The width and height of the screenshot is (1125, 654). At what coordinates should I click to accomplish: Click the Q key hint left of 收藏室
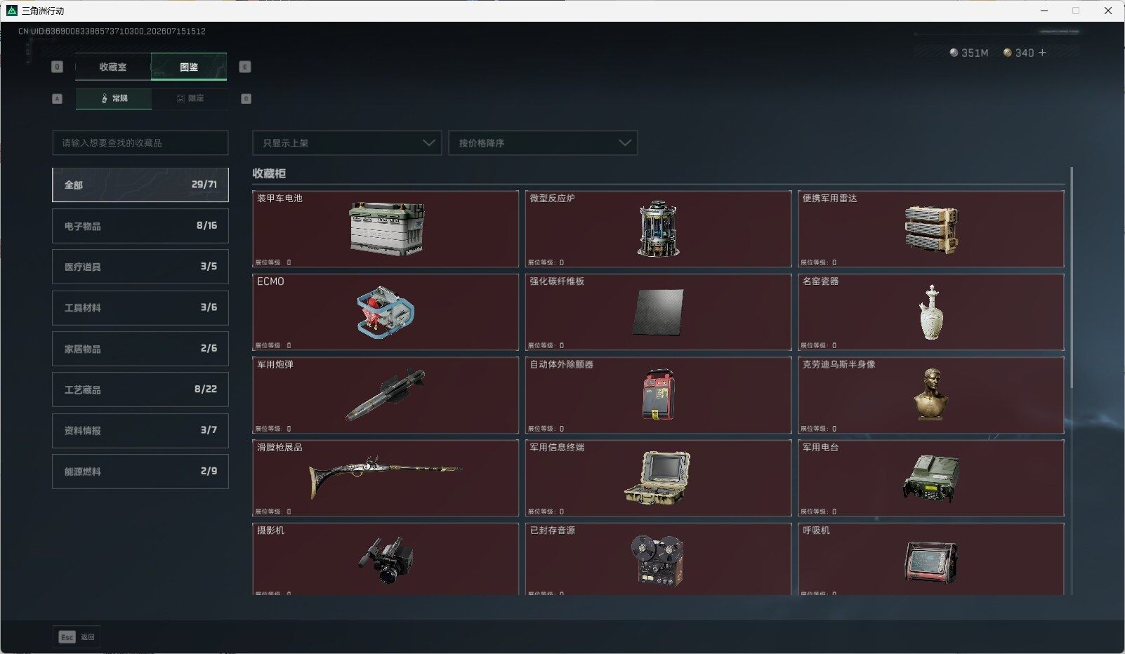(58, 67)
